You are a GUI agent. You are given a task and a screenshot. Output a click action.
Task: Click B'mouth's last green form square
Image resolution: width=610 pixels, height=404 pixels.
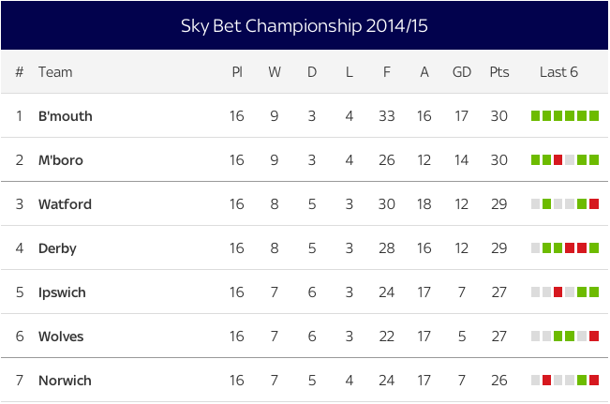point(594,116)
